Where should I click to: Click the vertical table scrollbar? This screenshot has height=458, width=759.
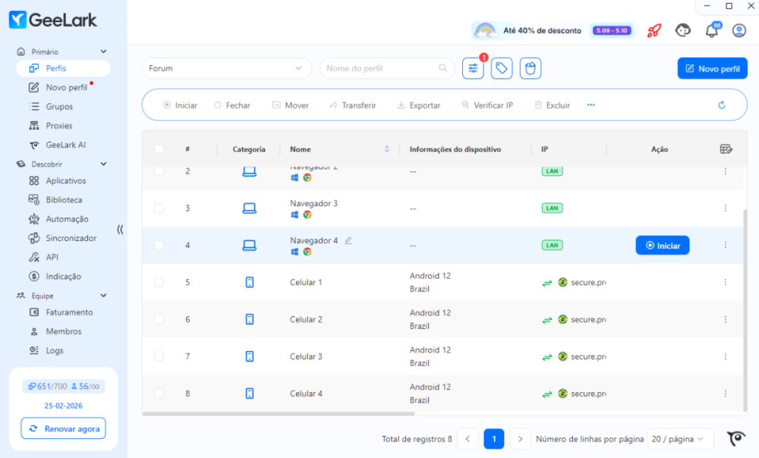(x=745, y=309)
